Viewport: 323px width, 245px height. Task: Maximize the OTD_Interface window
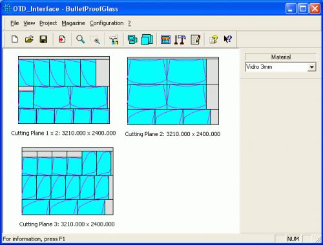303,9
